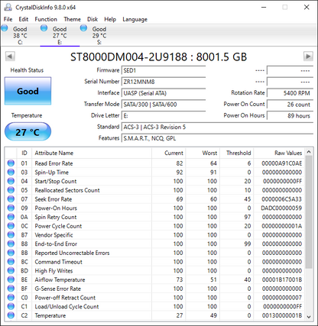Viewport: 318px width, 326px height.
Task: Click status orb for Seek Error Rate
Action: coord(11,199)
